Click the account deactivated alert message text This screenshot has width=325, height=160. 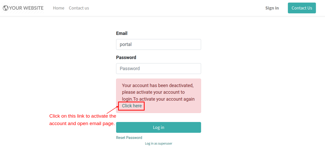pos(158,96)
